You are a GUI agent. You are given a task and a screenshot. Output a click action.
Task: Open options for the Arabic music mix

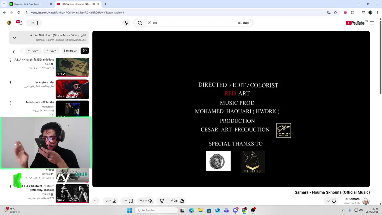[11, 83]
